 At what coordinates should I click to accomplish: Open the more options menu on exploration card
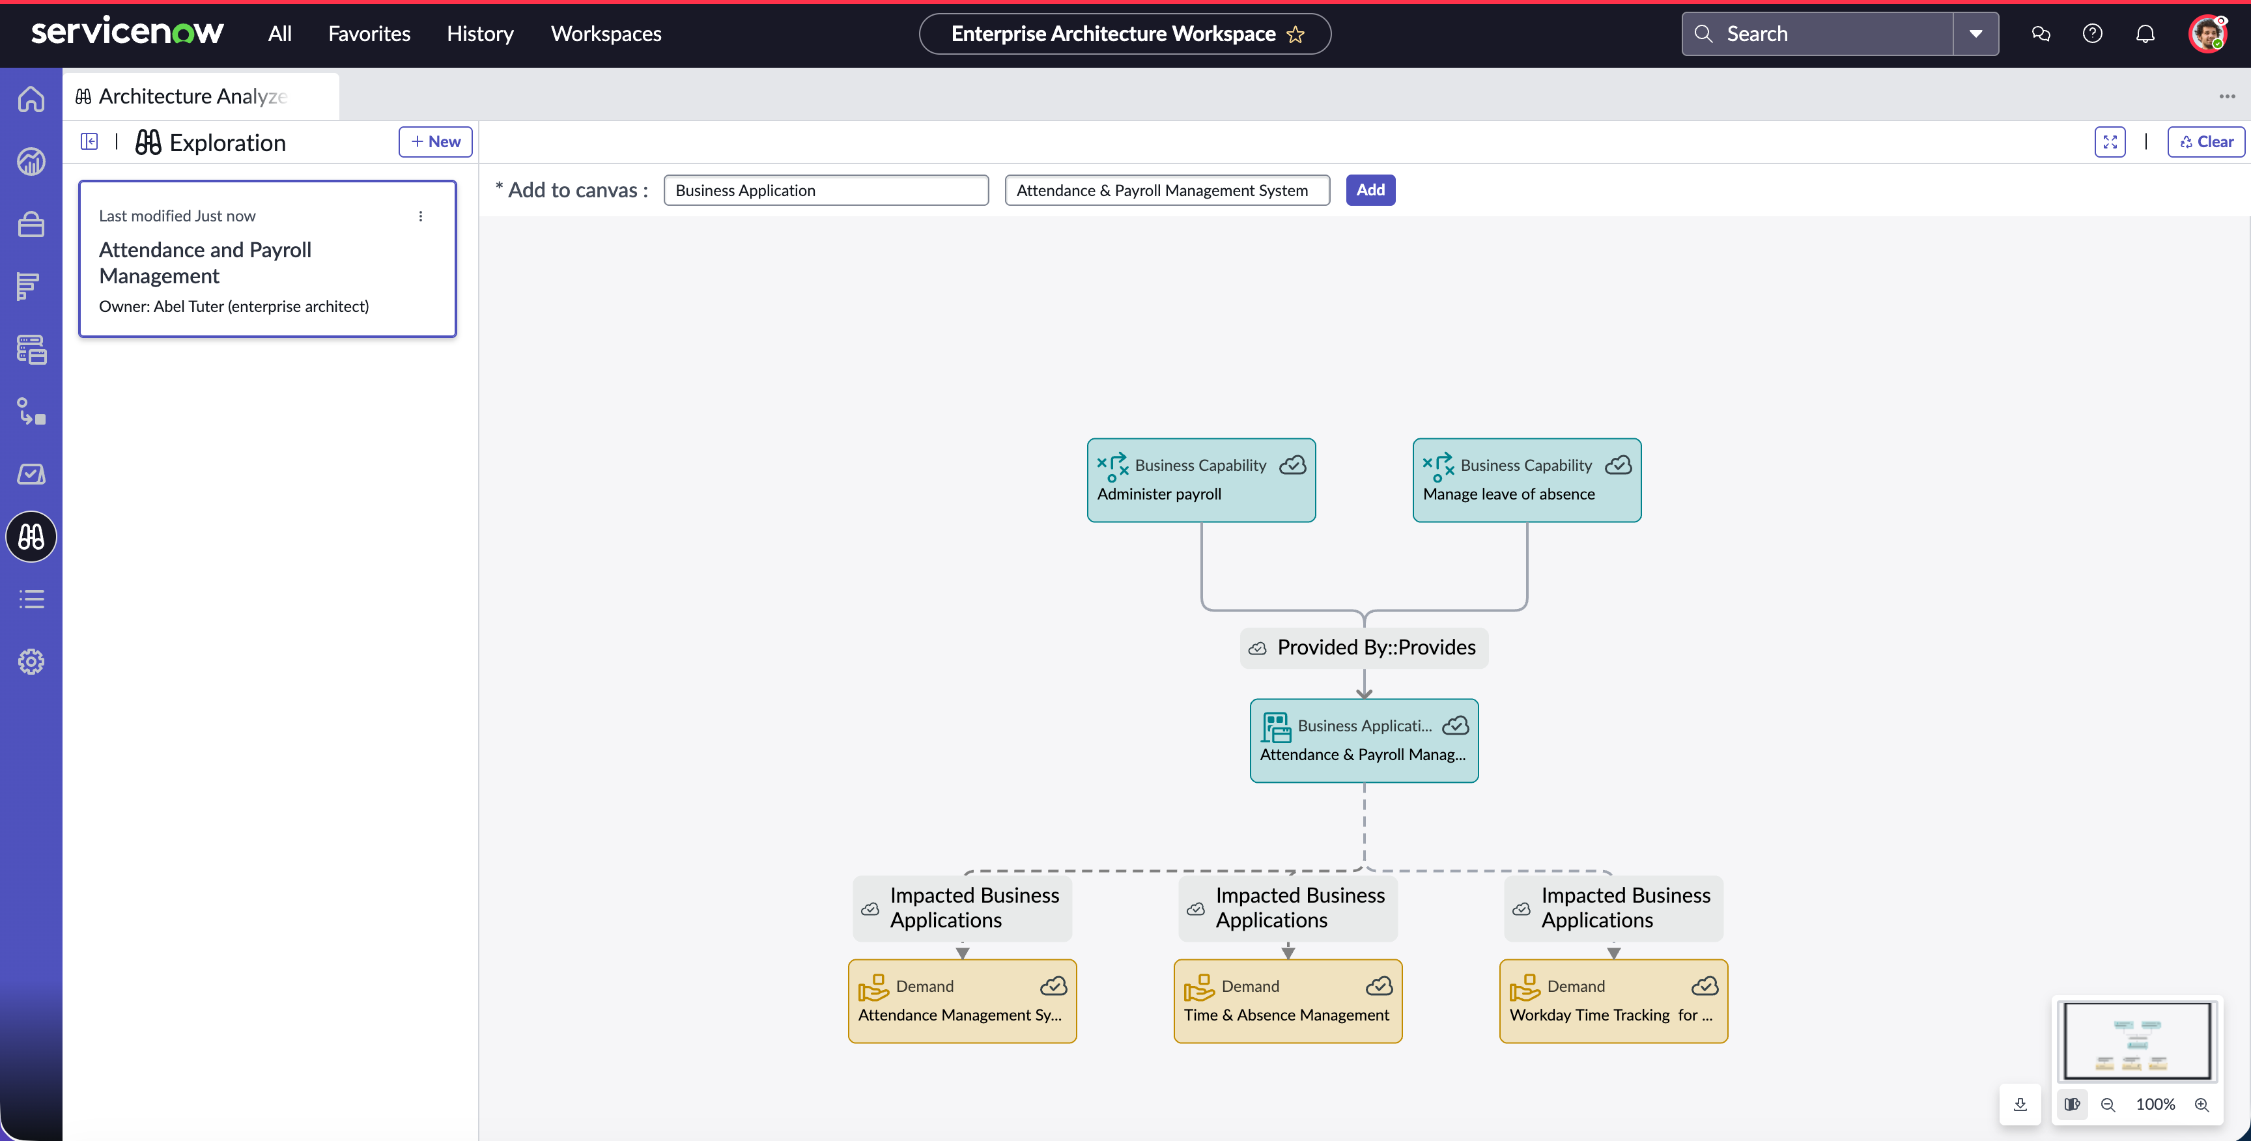click(x=420, y=216)
